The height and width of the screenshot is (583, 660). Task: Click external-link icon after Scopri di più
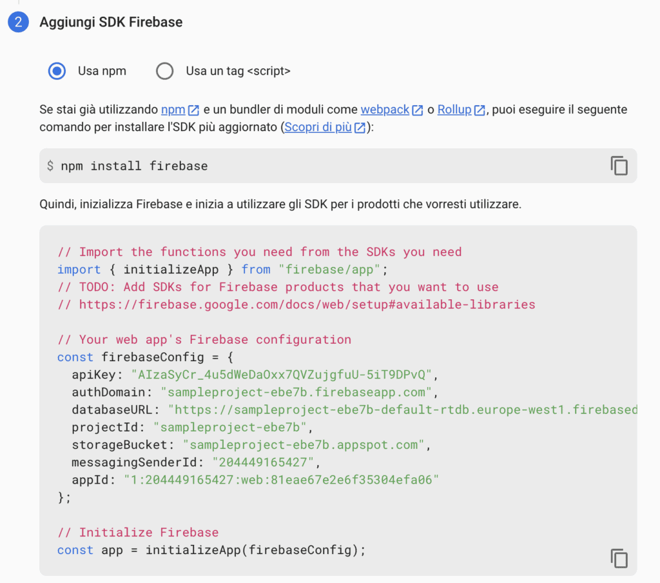[360, 128]
